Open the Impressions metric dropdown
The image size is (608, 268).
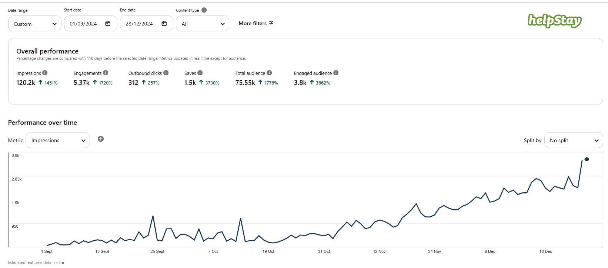pos(58,140)
